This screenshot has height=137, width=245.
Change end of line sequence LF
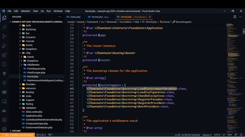coord(224,135)
